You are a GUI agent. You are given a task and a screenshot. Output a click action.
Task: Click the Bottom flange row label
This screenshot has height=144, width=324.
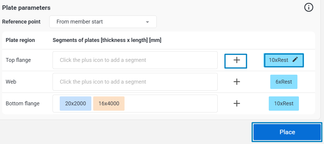[22, 104]
